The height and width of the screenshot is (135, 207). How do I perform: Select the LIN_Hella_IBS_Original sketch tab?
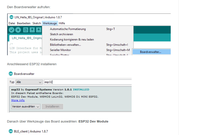(26, 38)
